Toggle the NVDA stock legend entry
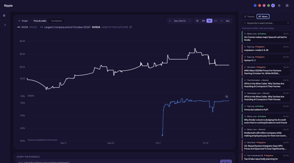This screenshot has width=294, height=163. [27, 27]
